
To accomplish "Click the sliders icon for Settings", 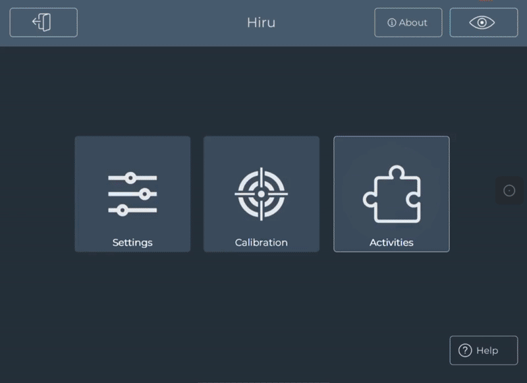I will (132, 194).
